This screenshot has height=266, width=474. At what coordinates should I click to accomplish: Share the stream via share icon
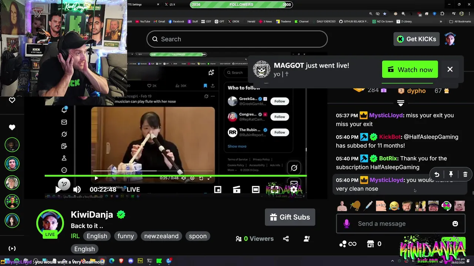[286, 239]
